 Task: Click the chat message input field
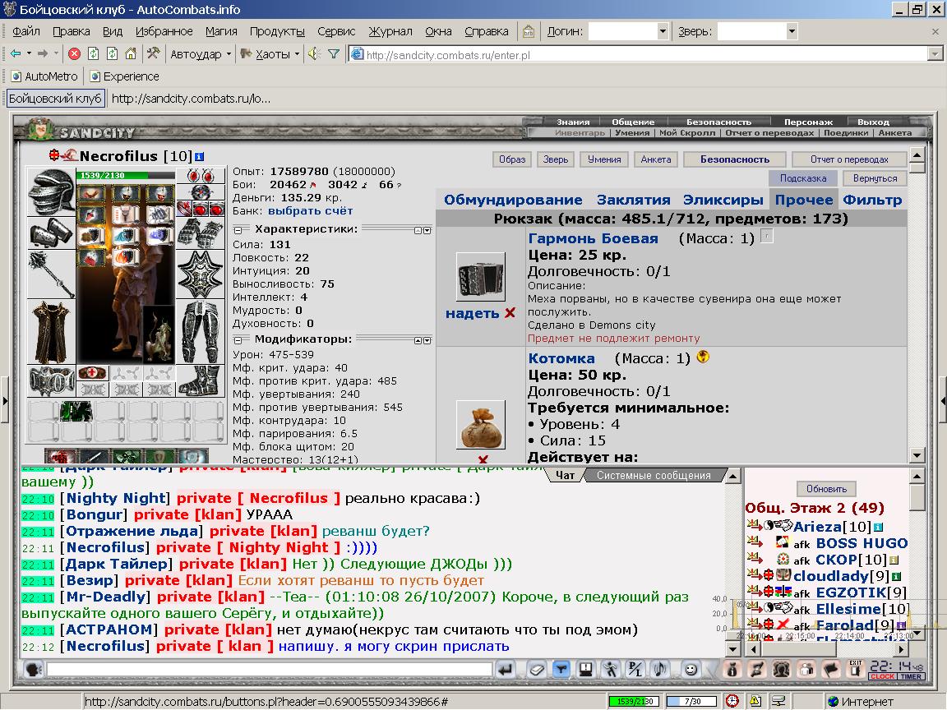[270, 669]
